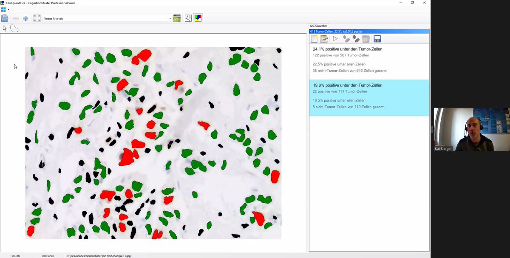Click the 1000x750 image size status entry
The image size is (510, 258).
48,256
